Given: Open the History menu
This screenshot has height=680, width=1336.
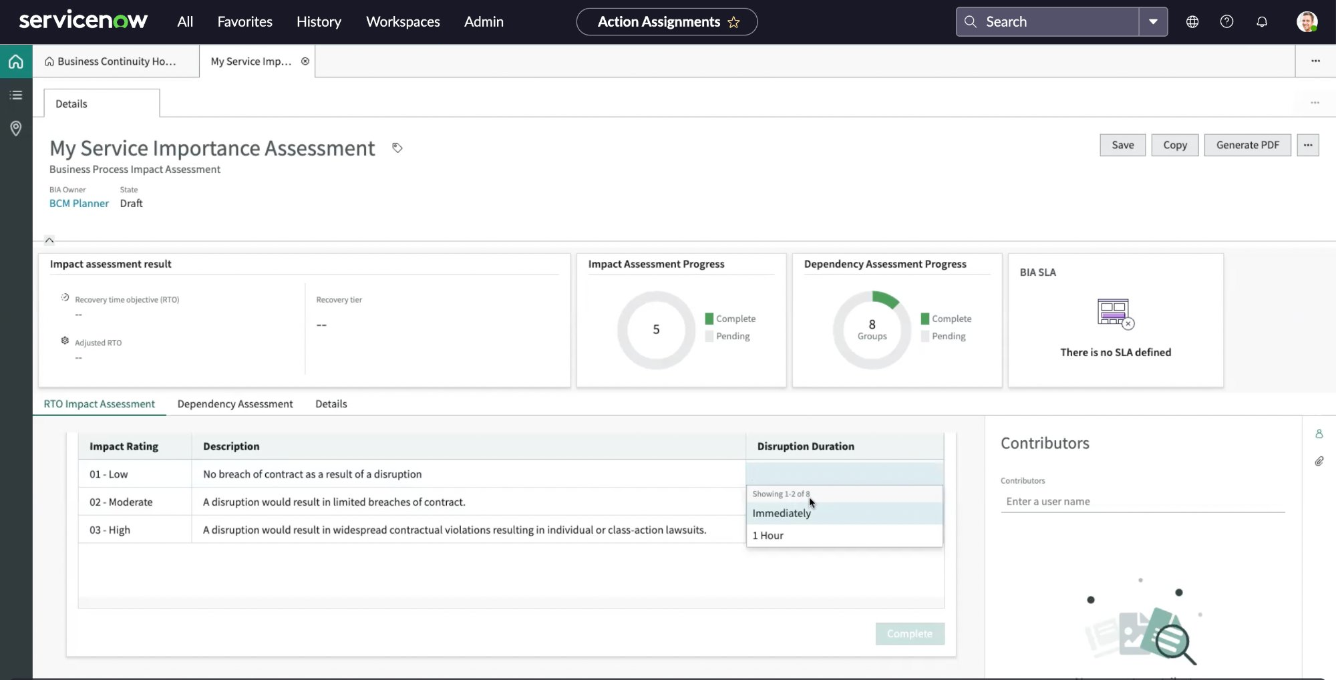Looking at the screenshot, I should [319, 21].
